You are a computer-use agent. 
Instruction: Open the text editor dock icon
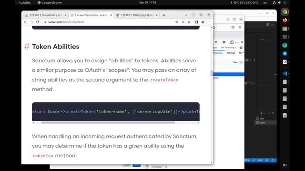pyautogui.click(x=285, y=62)
